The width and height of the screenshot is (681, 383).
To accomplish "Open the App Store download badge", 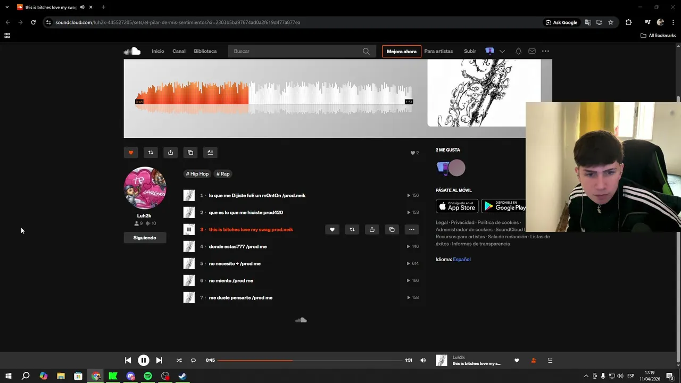I will (x=457, y=206).
